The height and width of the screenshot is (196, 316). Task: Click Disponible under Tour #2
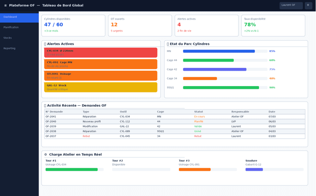(x=119, y=165)
